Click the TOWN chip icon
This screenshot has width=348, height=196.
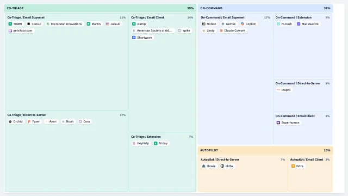pos(10,24)
